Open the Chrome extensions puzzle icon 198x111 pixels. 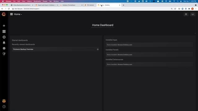click(189, 9)
